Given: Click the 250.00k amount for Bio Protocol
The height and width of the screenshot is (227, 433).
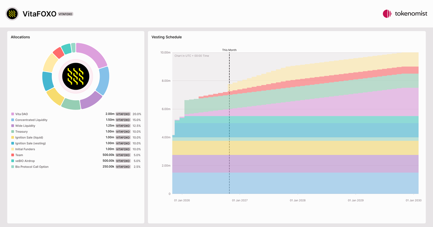Looking at the screenshot, I should coord(109,167).
